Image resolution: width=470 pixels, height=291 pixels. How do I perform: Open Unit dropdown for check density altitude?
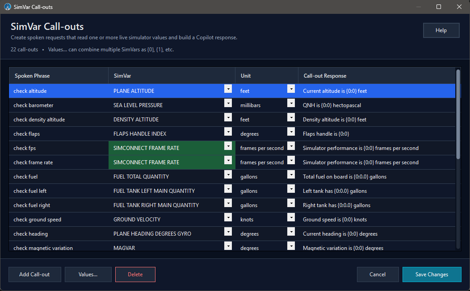291,117
